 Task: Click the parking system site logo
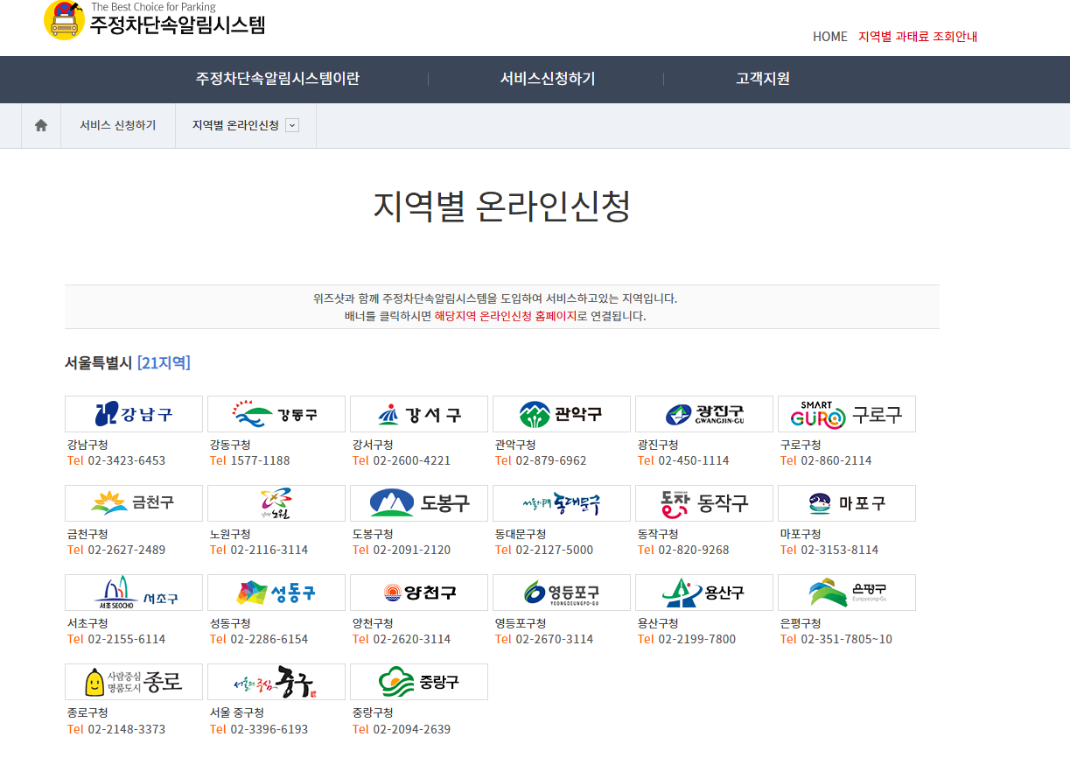pyautogui.click(x=155, y=20)
